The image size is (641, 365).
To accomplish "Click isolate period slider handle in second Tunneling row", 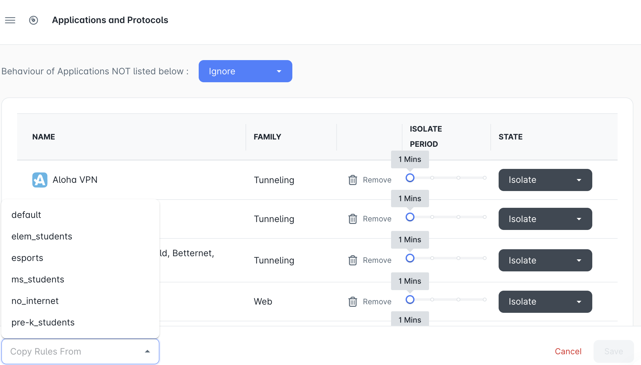I will pyautogui.click(x=410, y=217).
